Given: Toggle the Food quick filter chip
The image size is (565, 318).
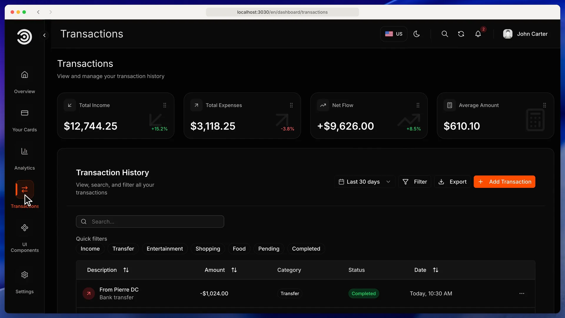Looking at the screenshot, I should pos(239,249).
